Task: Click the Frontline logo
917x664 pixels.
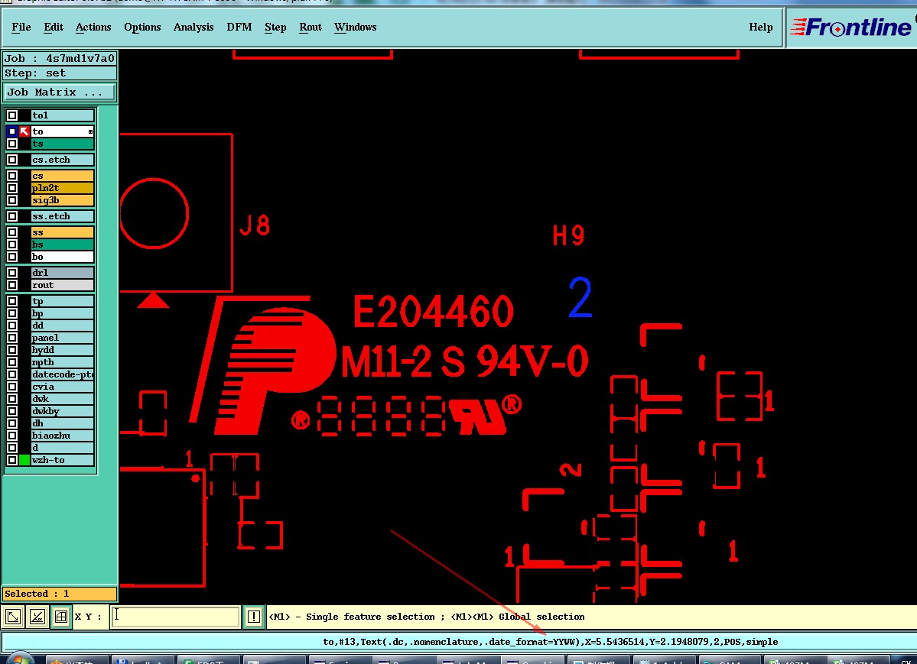Action: pyautogui.click(x=850, y=27)
